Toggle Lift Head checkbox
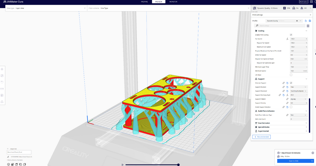The image size is (316, 166). coord(291,75)
